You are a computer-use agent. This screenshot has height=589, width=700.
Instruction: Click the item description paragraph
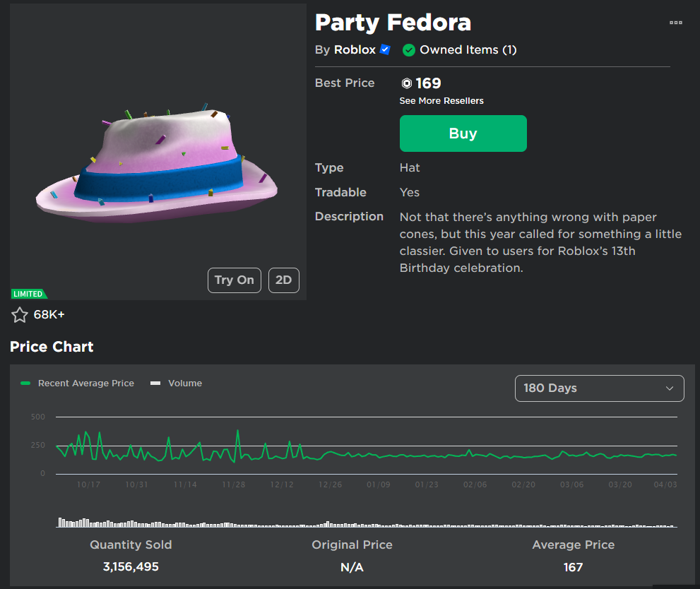(540, 242)
